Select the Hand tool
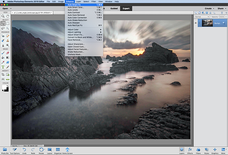228x155 pixels. (x=8, y=16)
